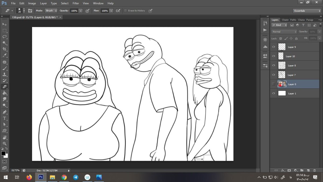
Task: Select the Paint Bucket tool
Action: tap(5, 93)
